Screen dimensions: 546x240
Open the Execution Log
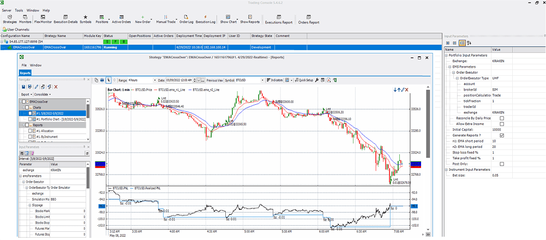point(205,19)
